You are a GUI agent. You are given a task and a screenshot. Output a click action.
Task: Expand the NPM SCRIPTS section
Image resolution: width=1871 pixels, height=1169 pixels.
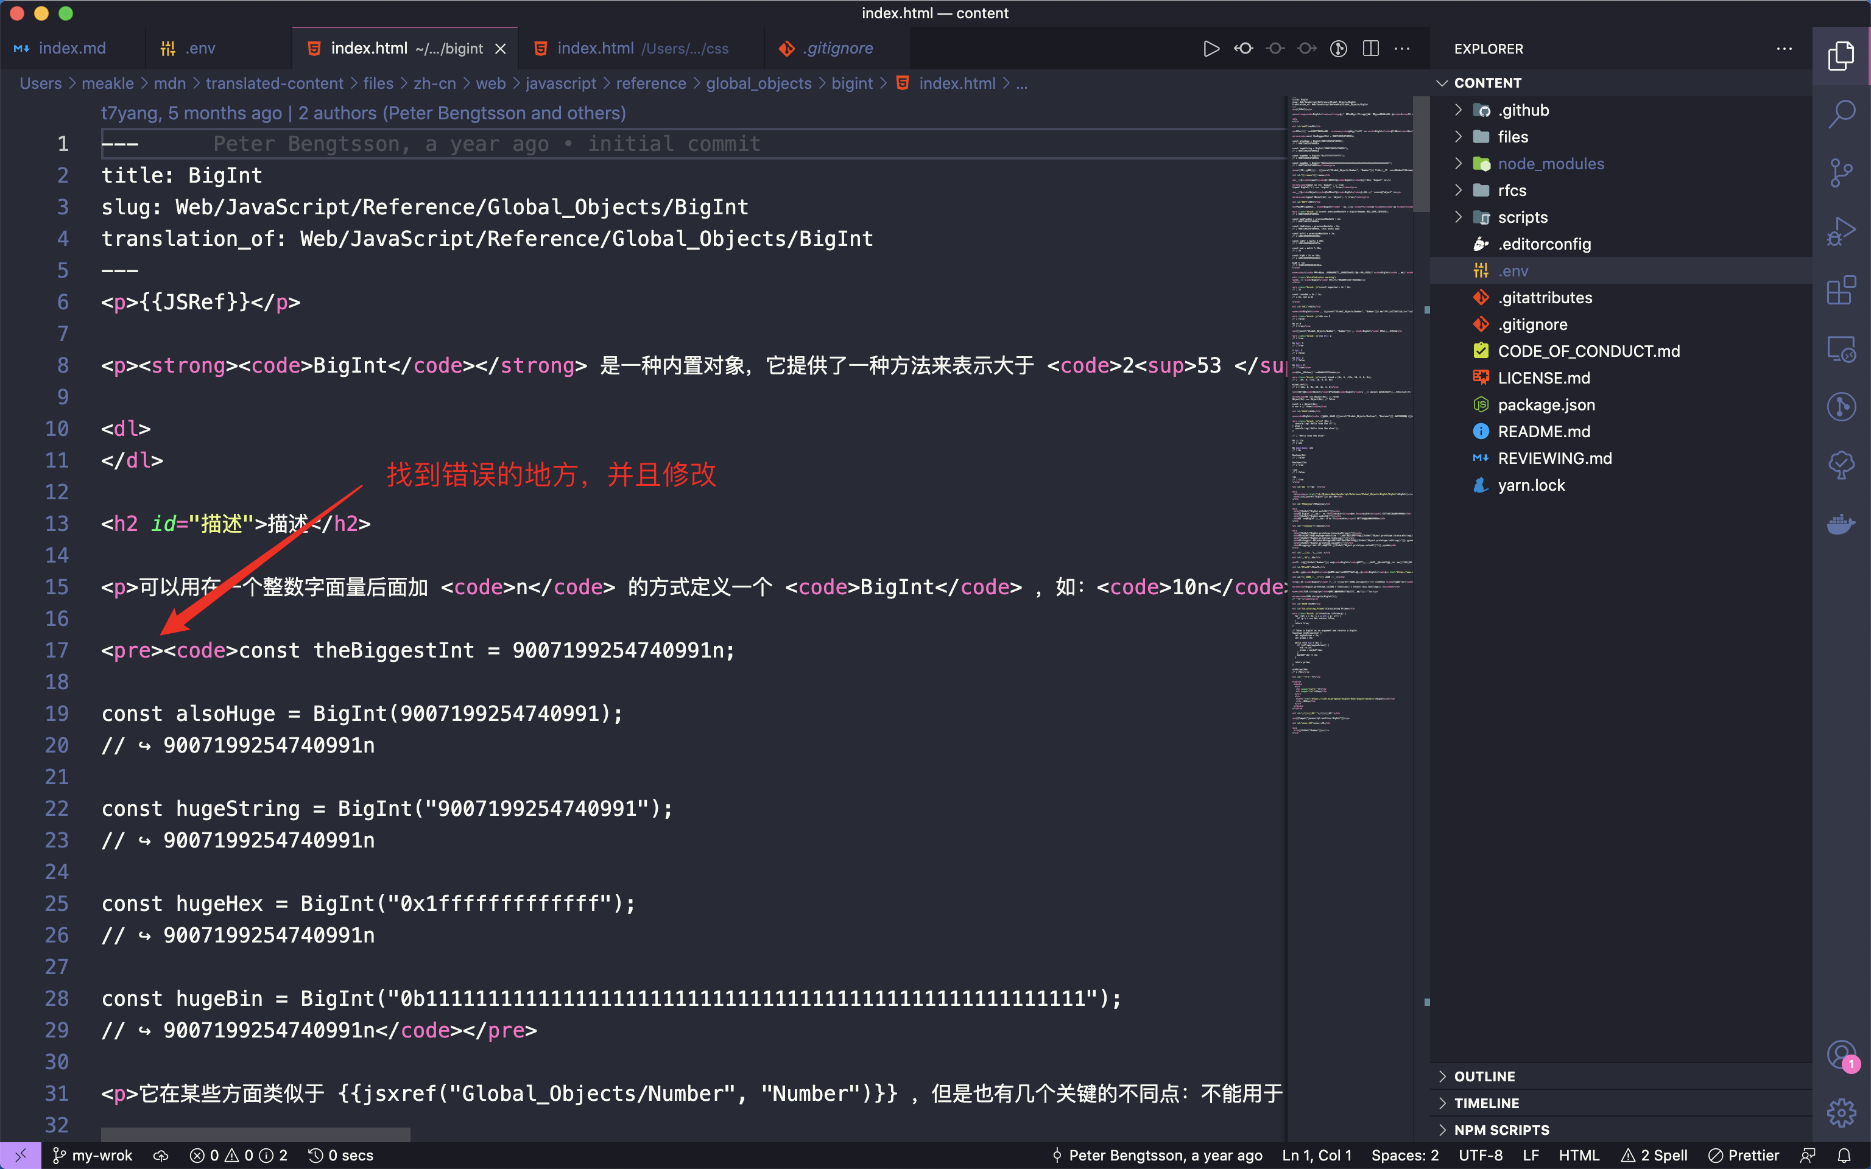[x=1501, y=1129]
